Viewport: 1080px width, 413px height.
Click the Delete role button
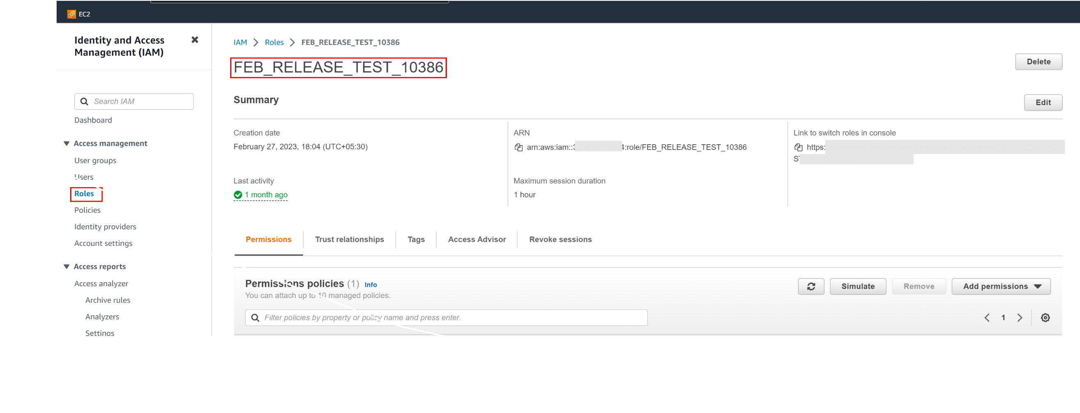tap(1038, 61)
